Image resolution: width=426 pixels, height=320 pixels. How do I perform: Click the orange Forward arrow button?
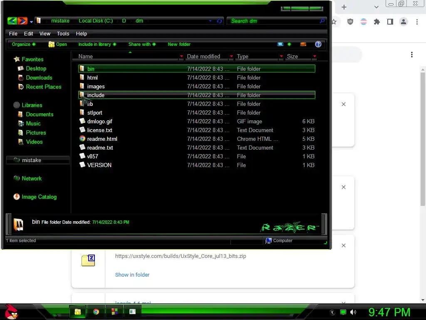pyautogui.click(x=22, y=21)
